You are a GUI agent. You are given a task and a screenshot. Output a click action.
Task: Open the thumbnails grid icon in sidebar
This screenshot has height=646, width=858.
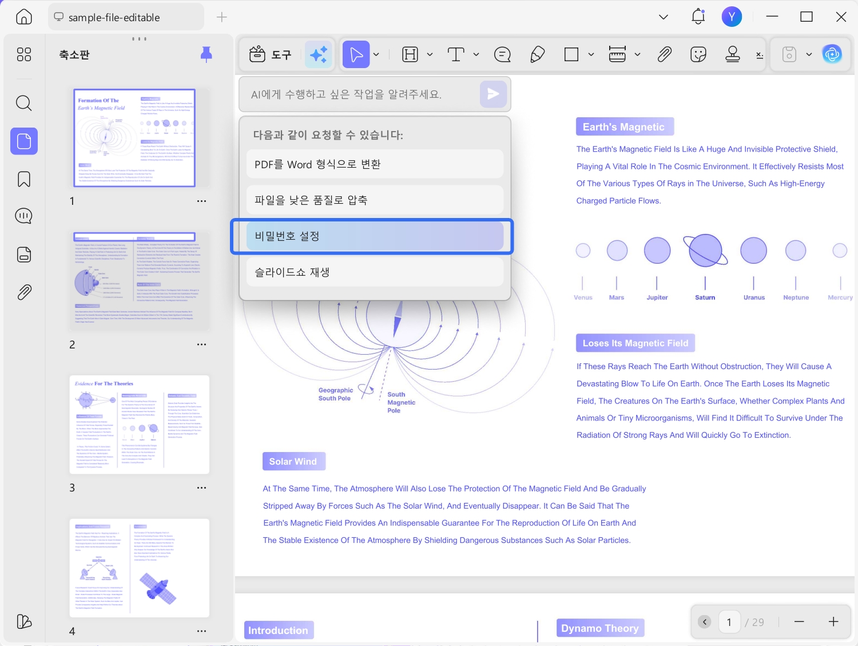click(24, 54)
